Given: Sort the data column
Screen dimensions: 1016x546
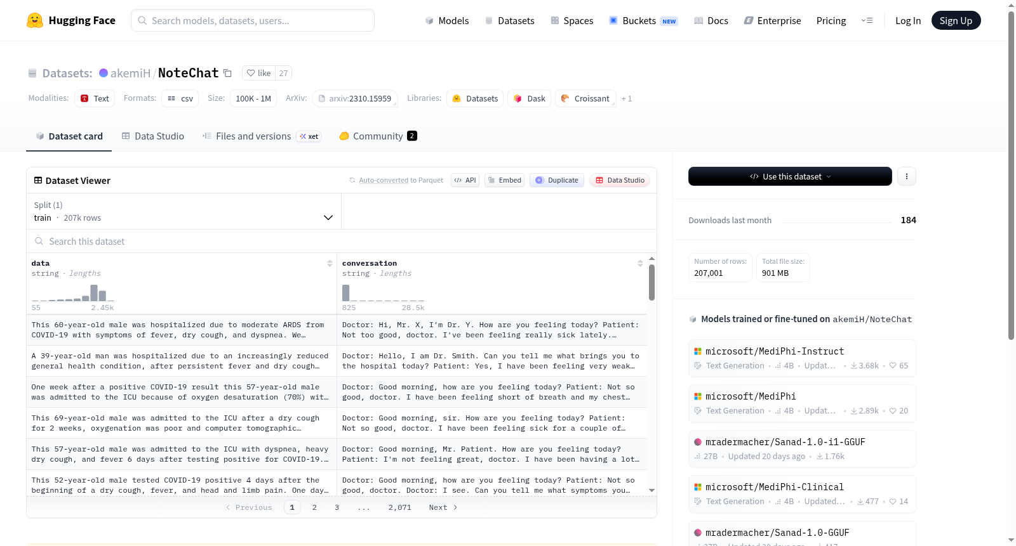Looking at the screenshot, I should coord(330,263).
